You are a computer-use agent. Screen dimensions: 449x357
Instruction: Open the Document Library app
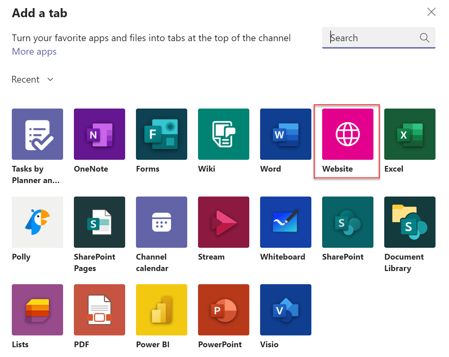pos(410,222)
